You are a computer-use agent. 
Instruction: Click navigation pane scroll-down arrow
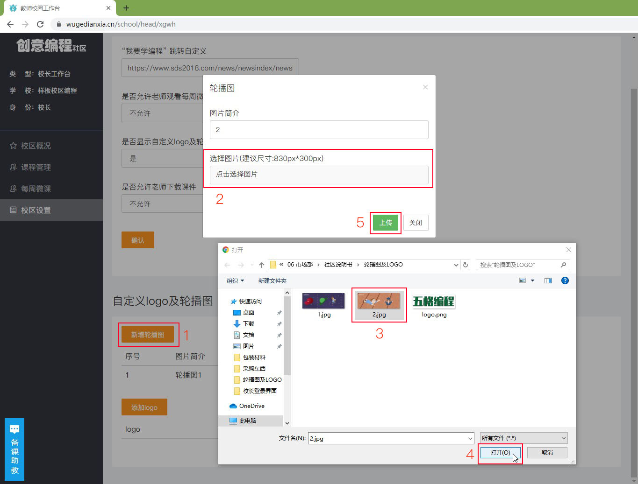[287, 423]
